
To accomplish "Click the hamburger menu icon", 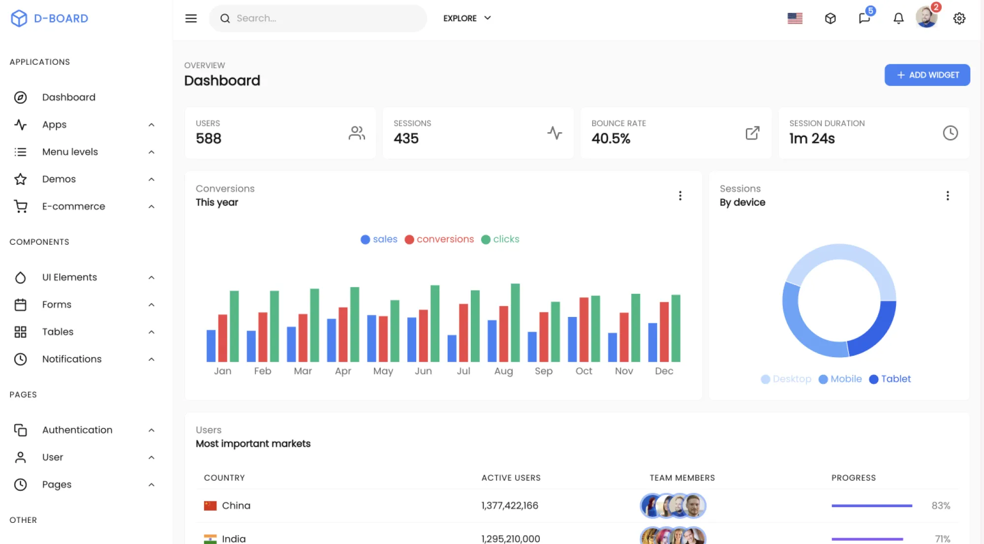I will [x=191, y=18].
